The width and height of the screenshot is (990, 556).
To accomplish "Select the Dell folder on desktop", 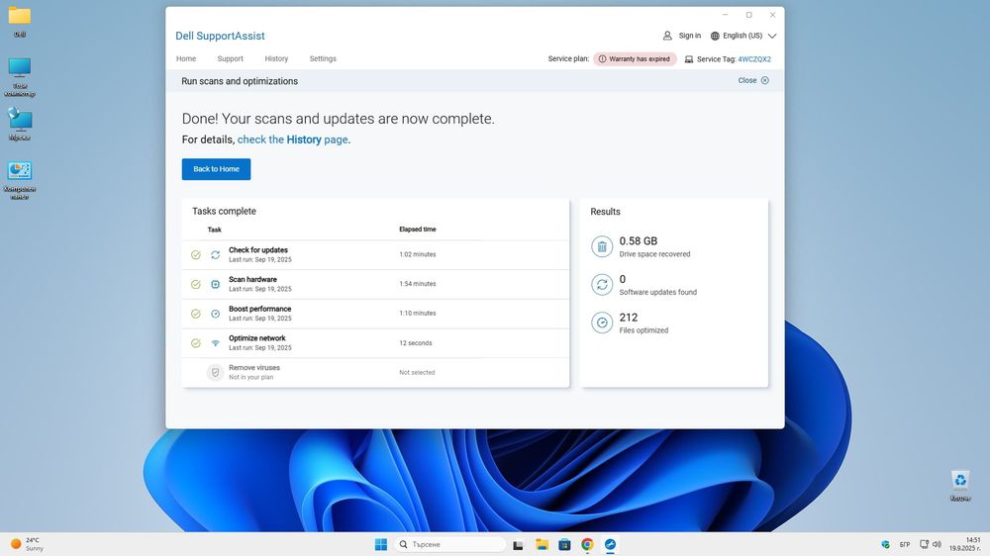I will tap(20, 21).
